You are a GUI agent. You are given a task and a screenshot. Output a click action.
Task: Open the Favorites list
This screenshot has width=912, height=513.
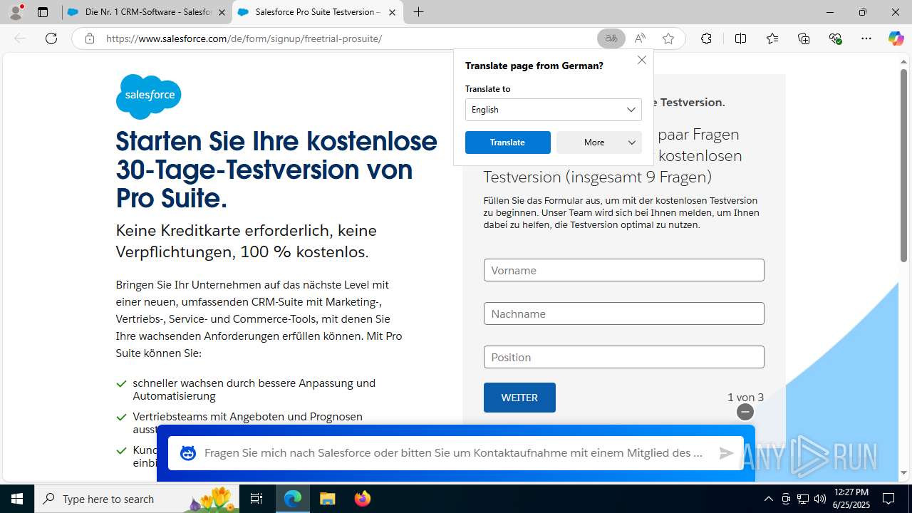pos(772,38)
